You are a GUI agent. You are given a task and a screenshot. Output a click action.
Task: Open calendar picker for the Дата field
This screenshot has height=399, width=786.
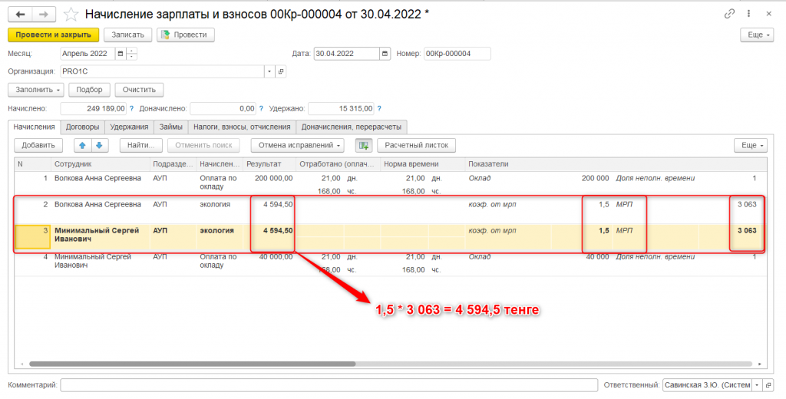[384, 54]
